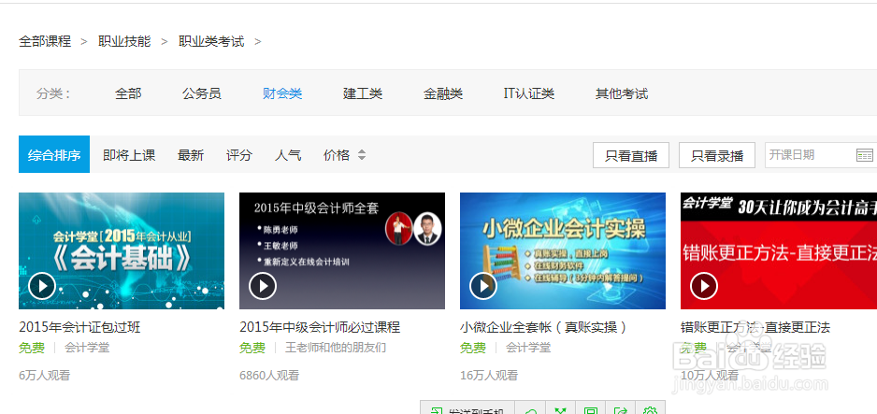The image size is (877, 414).
Task: Toggle the 只看直播 filter
Action: point(631,155)
